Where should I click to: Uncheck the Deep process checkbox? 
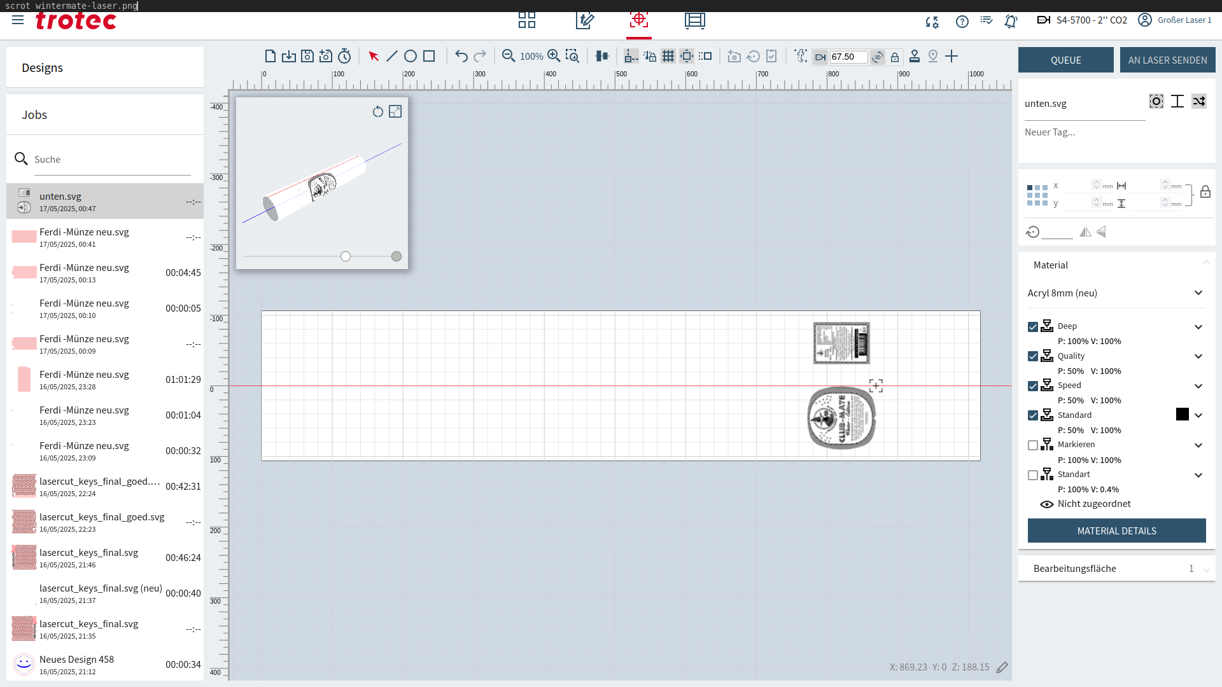click(x=1033, y=327)
